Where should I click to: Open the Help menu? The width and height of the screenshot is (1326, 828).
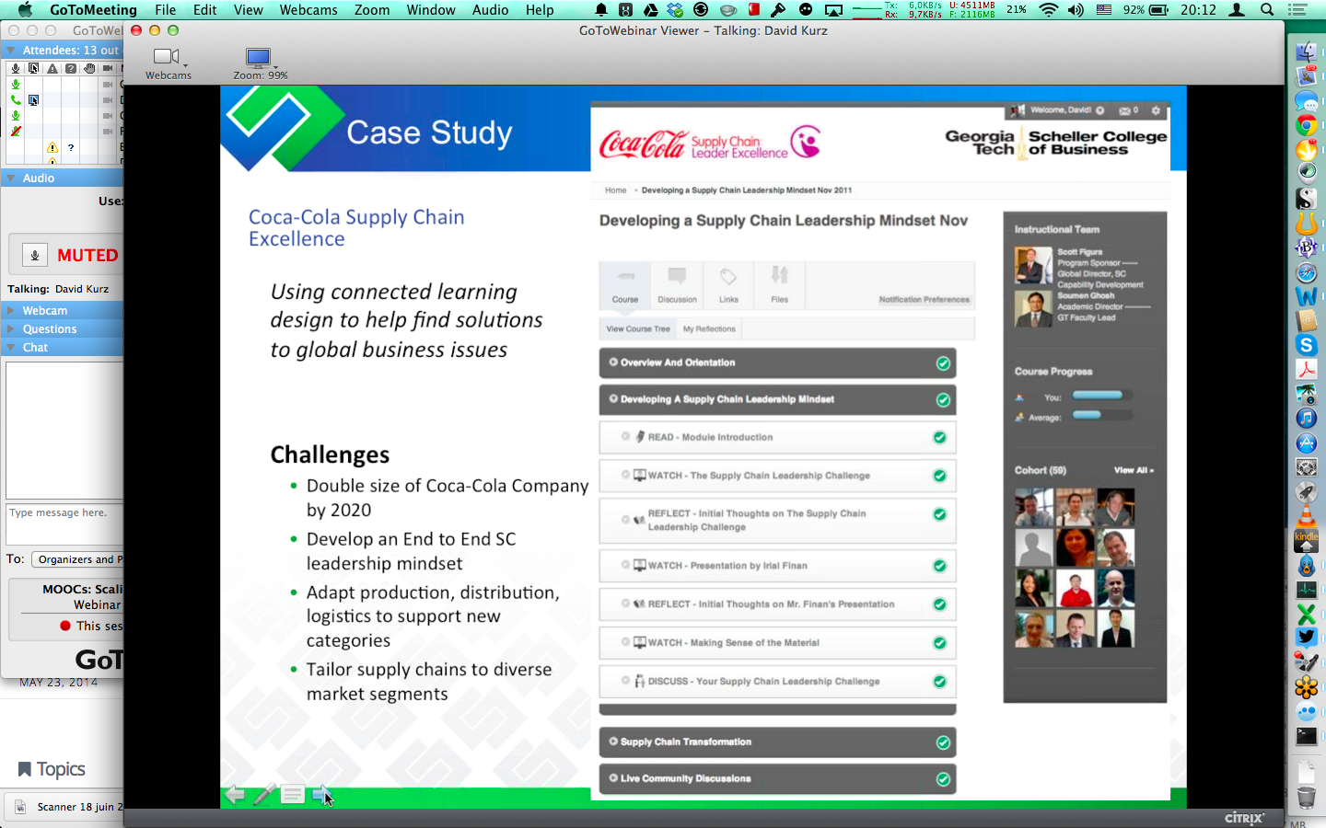click(x=540, y=10)
